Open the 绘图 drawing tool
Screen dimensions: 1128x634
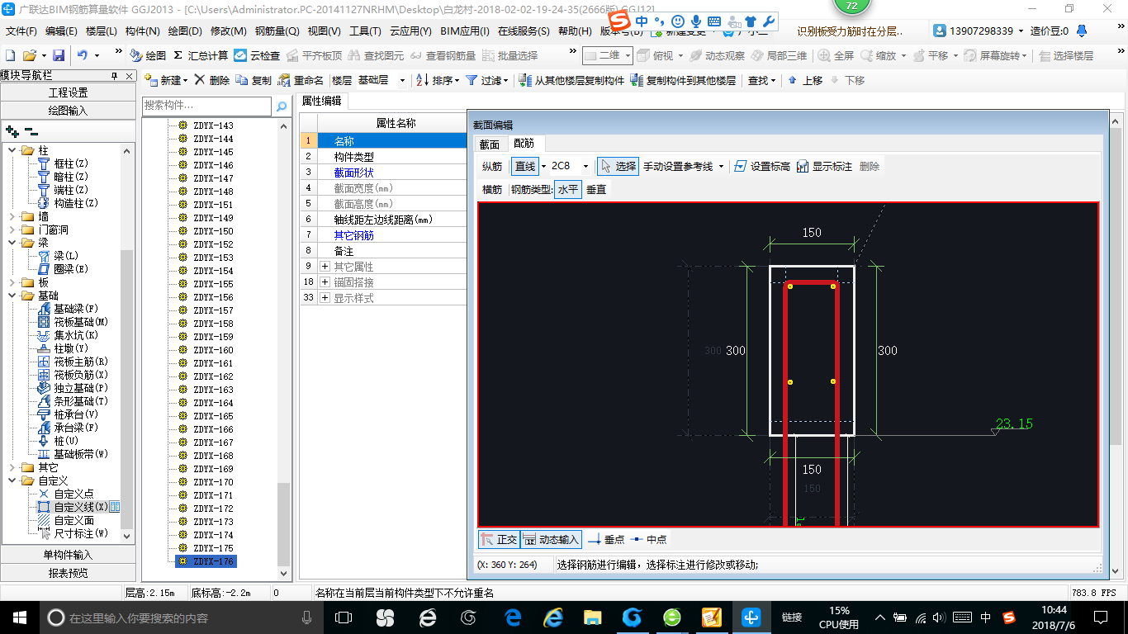pyautogui.click(x=148, y=55)
